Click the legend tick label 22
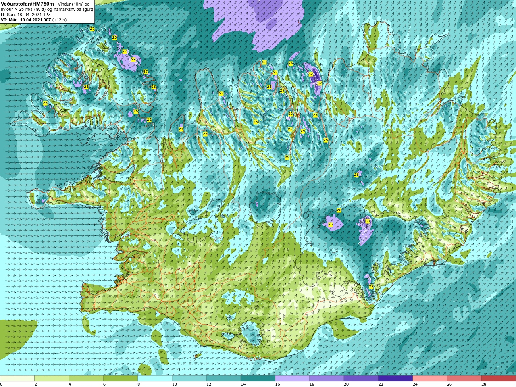This screenshot has height=387, width=516. pos(381,384)
